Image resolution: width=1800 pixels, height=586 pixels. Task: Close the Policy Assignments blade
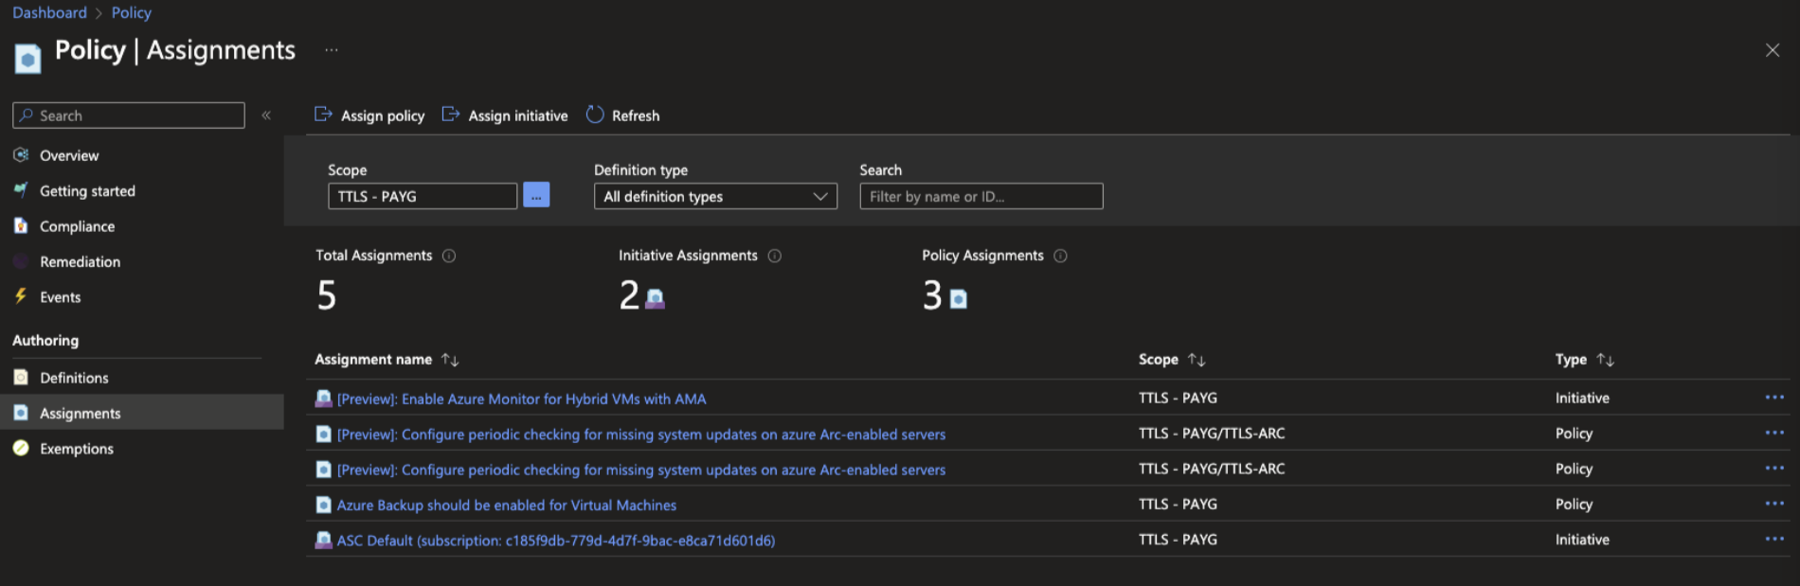coord(1773,50)
